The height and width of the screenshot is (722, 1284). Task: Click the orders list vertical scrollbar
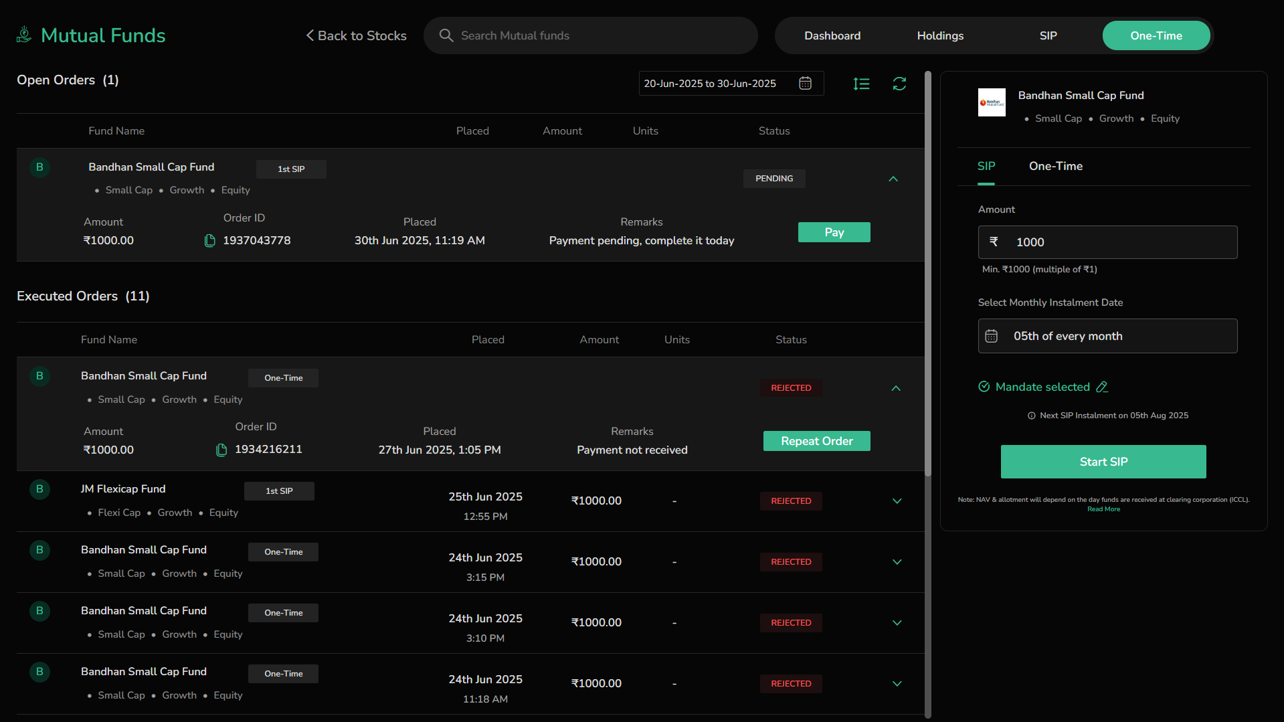tap(928, 274)
